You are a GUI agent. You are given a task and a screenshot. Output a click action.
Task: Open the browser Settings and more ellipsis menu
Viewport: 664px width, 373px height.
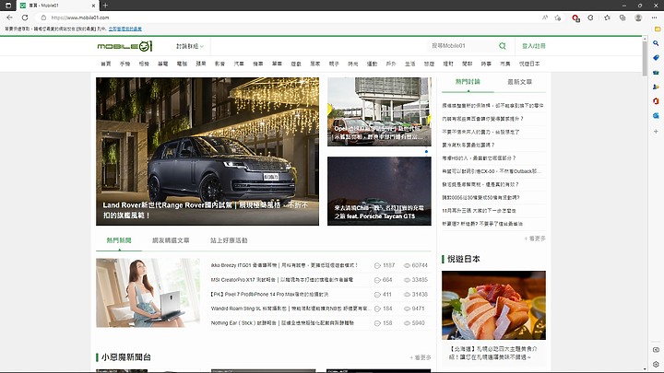[x=654, y=17]
